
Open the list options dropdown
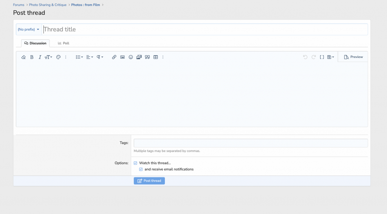point(79,57)
